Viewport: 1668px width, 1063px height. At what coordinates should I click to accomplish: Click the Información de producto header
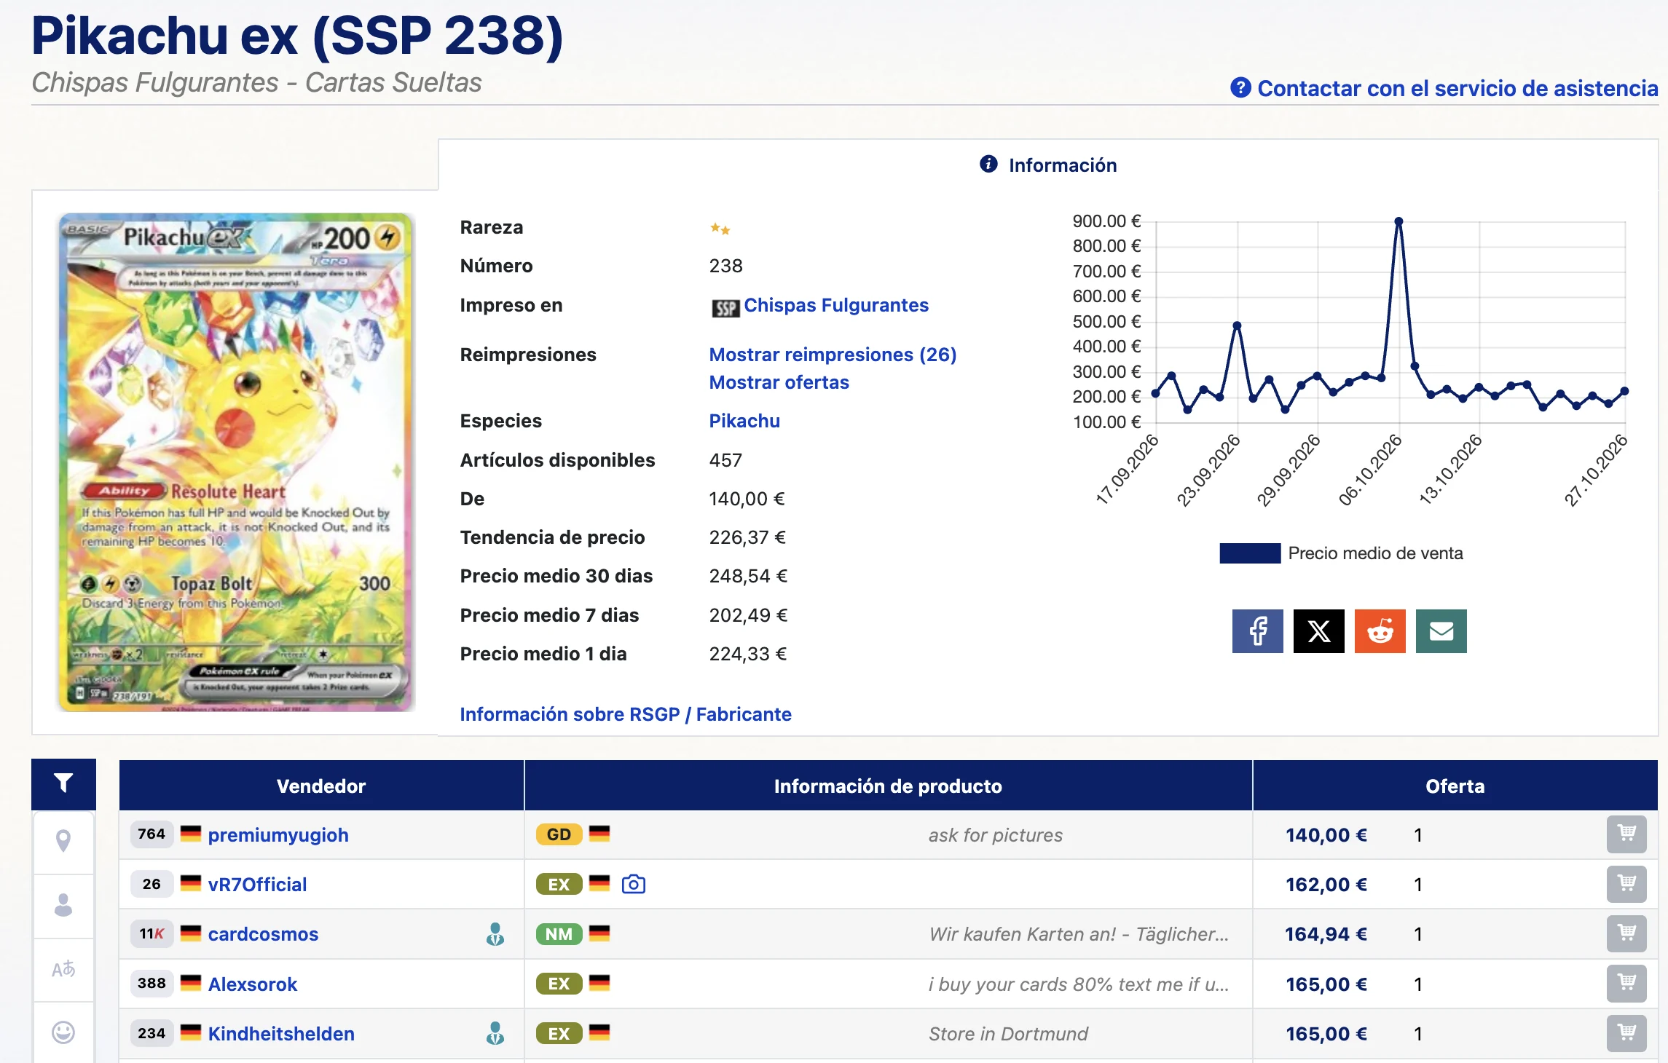tap(888, 786)
